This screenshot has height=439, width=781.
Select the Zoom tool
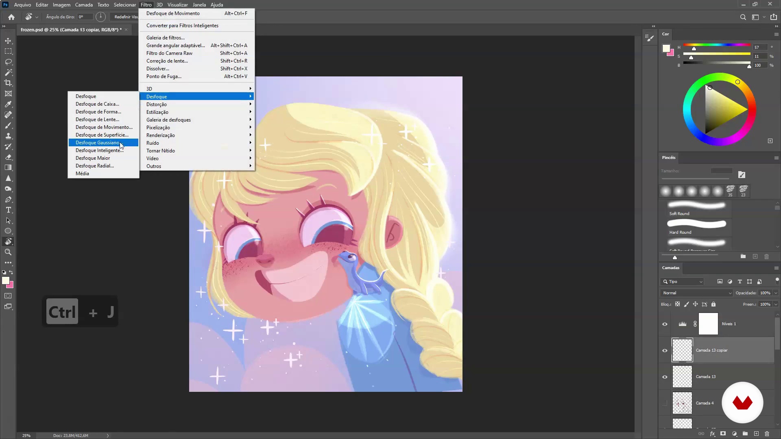click(8, 252)
